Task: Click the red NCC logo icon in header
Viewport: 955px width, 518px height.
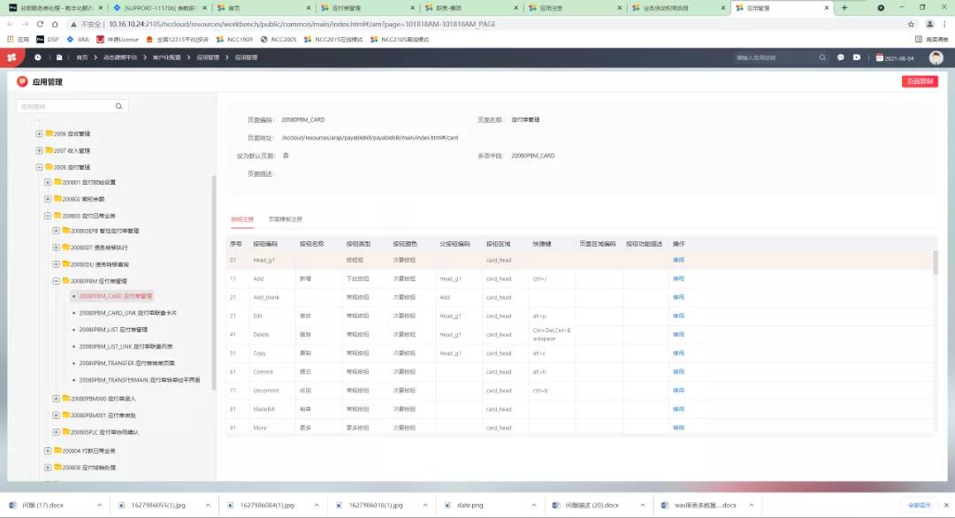Action: coord(11,57)
